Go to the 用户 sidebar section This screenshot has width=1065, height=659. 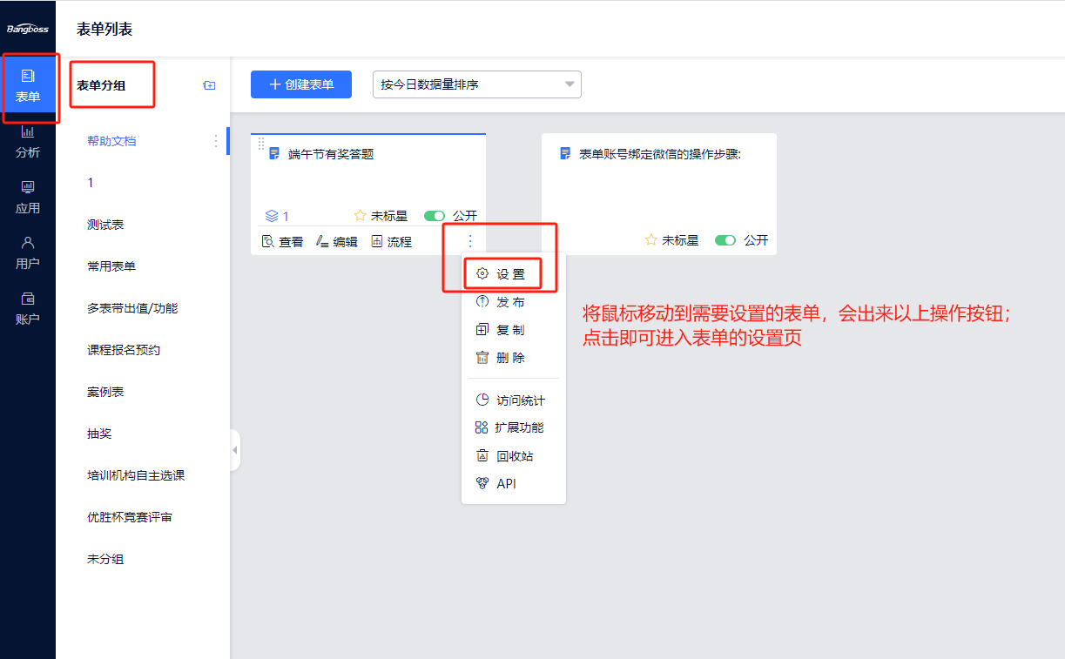coord(28,253)
